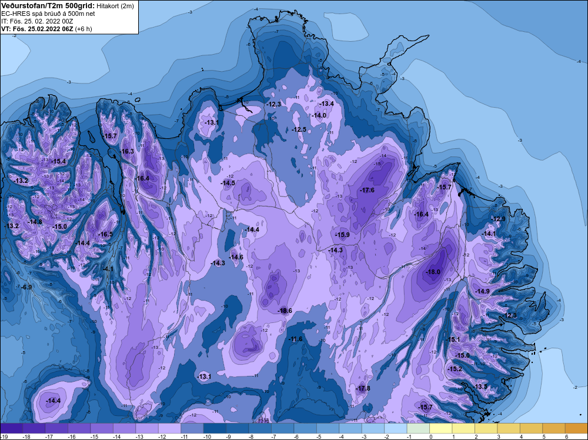The image size is (588, 440).
Task: Click the -17.8 temperature value on the map
Action: click(x=363, y=388)
